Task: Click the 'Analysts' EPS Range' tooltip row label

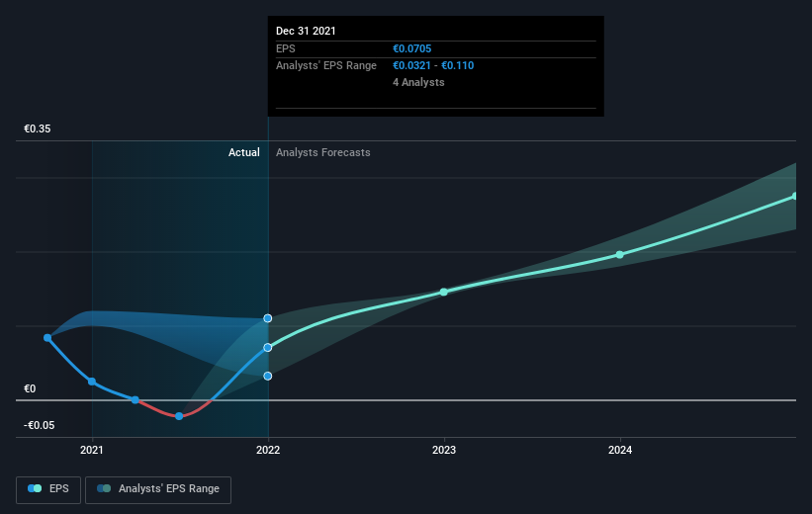Action: tap(326, 65)
